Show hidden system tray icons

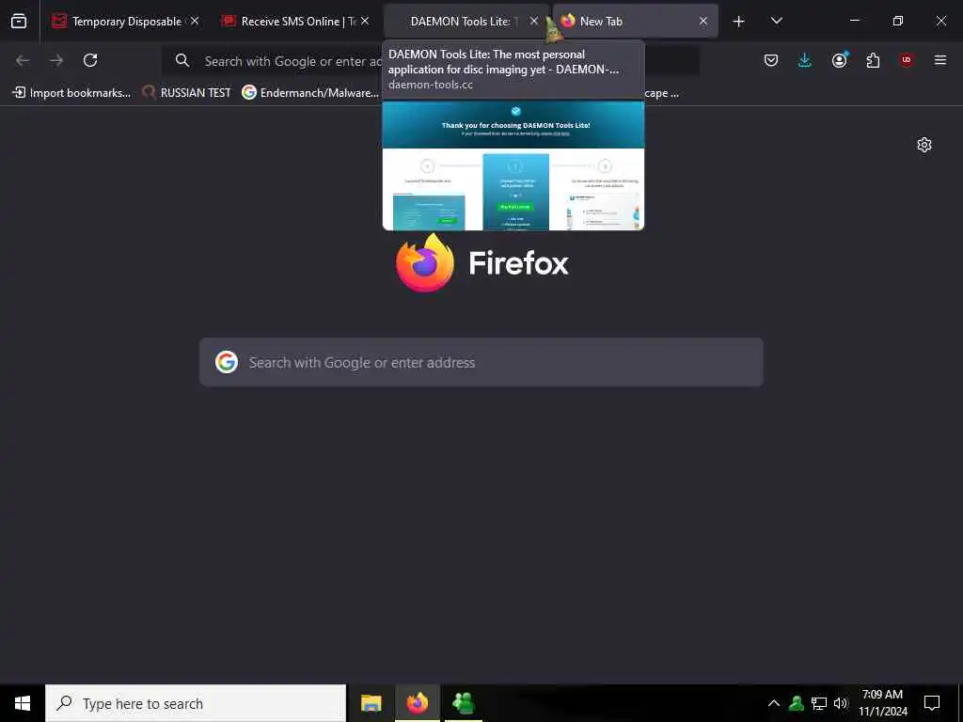click(x=774, y=703)
